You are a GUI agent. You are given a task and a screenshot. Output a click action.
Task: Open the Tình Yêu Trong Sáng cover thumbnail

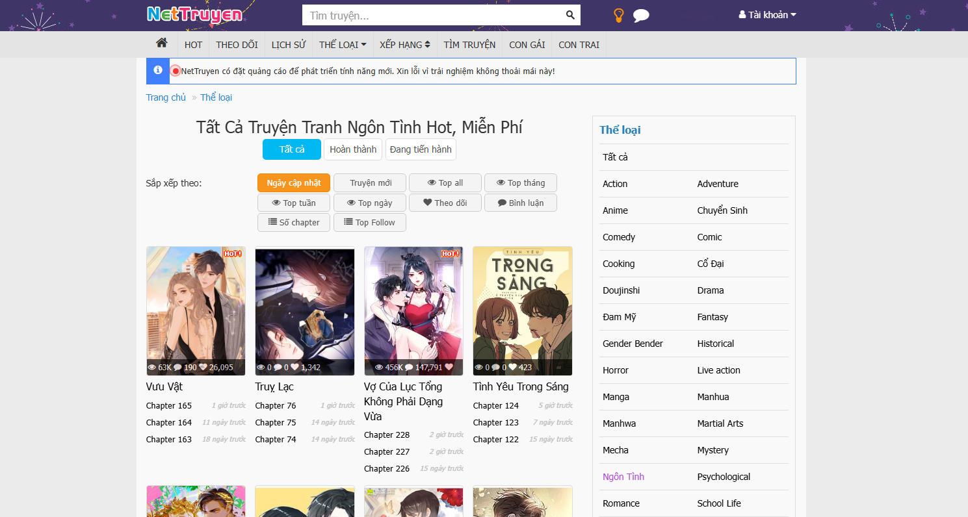coord(523,310)
